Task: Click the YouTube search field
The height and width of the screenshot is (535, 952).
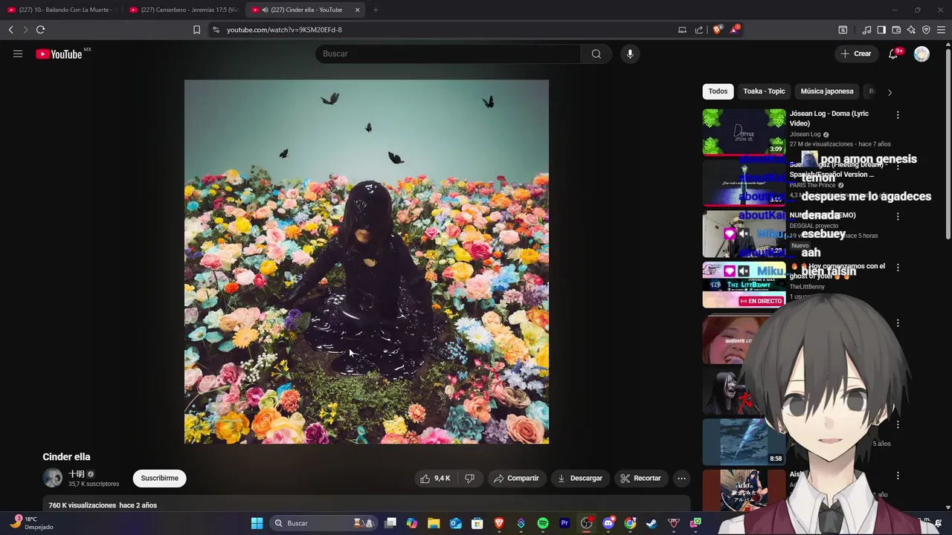Action: (x=448, y=53)
